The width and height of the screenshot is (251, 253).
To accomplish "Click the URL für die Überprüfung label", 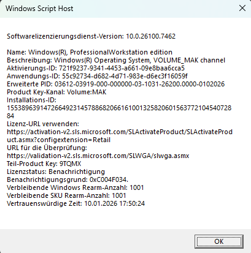I will coord(47,148).
